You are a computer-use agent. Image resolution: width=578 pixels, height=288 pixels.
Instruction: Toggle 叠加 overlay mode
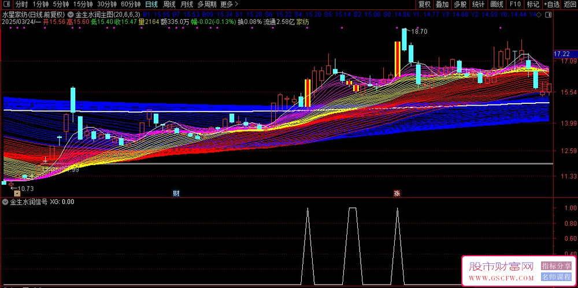tap(442, 5)
